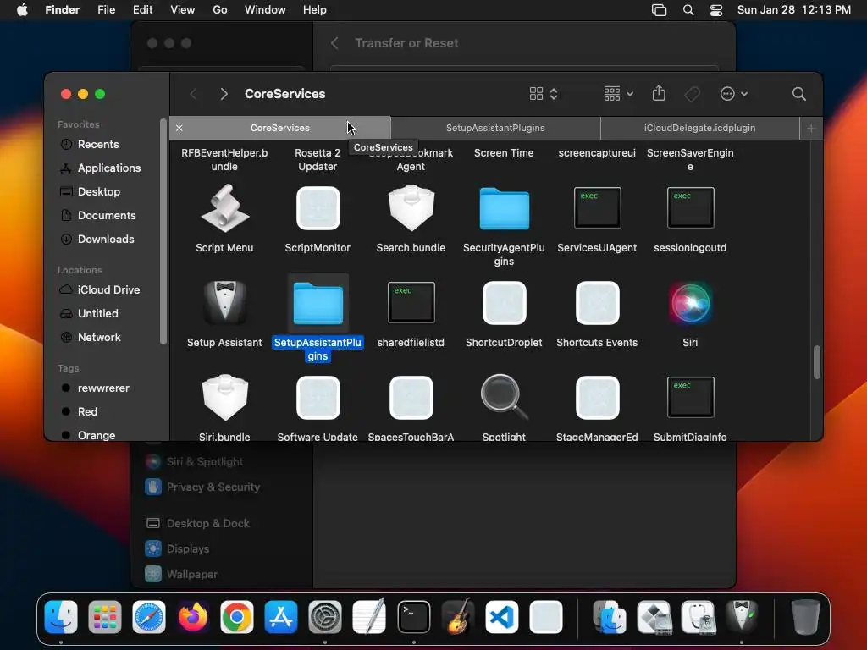This screenshot has width=867, height=650.
Task: Switch to the iCloudDelegate.icdplugin tab
Action: [x=699, y=128]
